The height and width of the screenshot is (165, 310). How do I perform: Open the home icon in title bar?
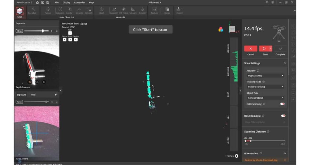pyautogui.click(x=37, y=2)
